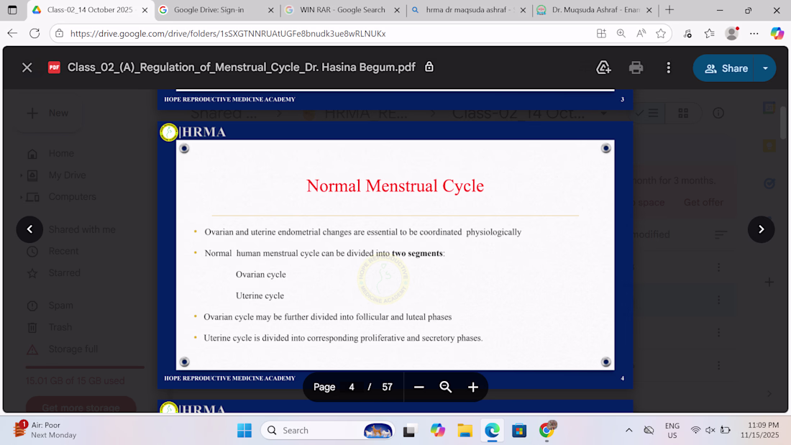Open the Favorites list icon
This screenshot has height=445, width=791.
pyautogui.click(x=709, y=33)
